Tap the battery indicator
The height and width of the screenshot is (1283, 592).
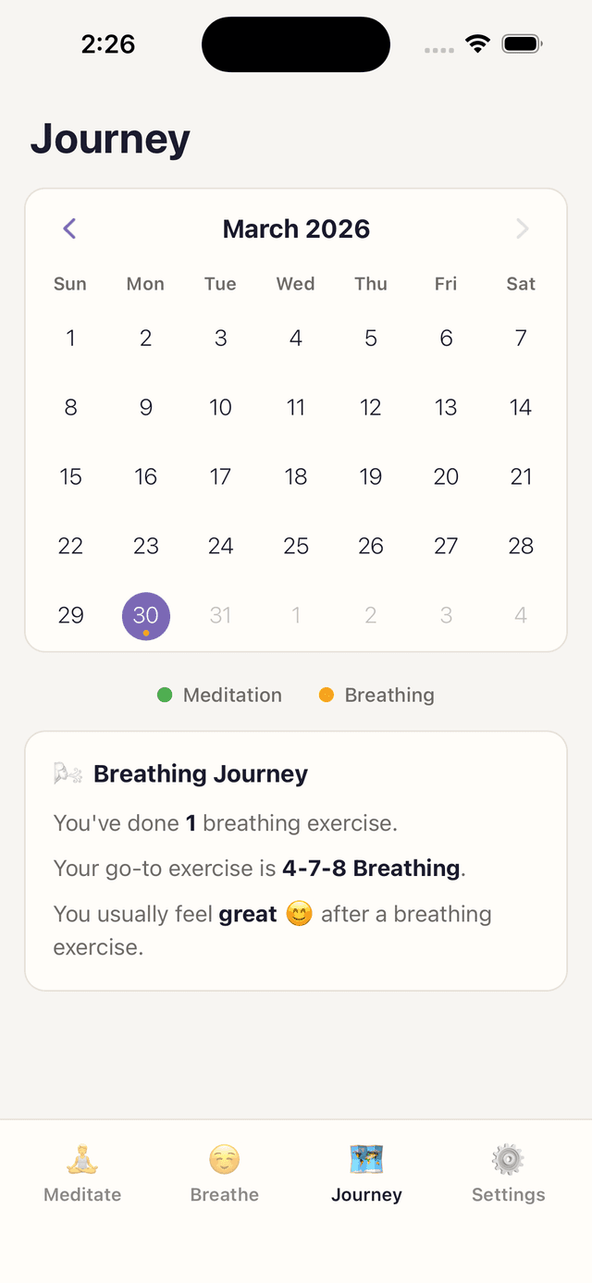point(521,43)
